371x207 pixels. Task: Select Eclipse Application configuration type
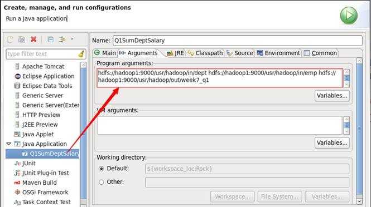49,76
